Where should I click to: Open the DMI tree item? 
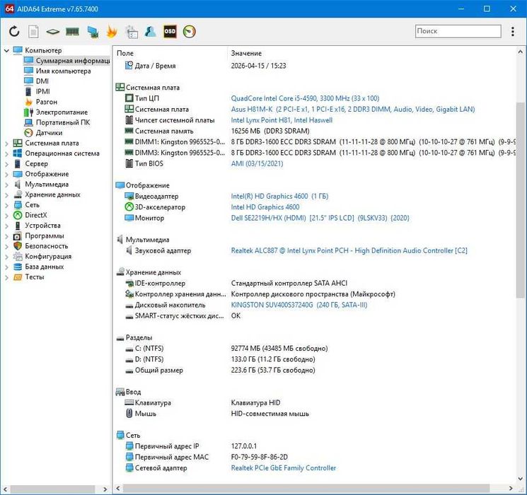(36, 81)
